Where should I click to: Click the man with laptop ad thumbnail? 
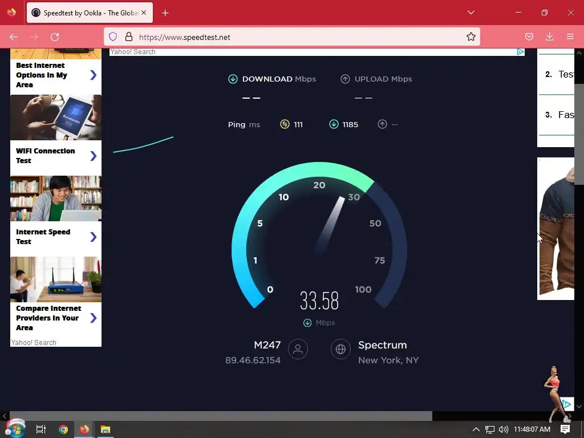click(56, 198)
